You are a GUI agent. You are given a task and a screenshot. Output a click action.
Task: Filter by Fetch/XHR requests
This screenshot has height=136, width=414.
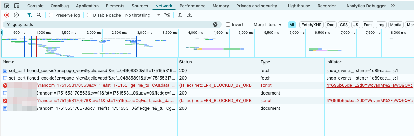(311, 25)
